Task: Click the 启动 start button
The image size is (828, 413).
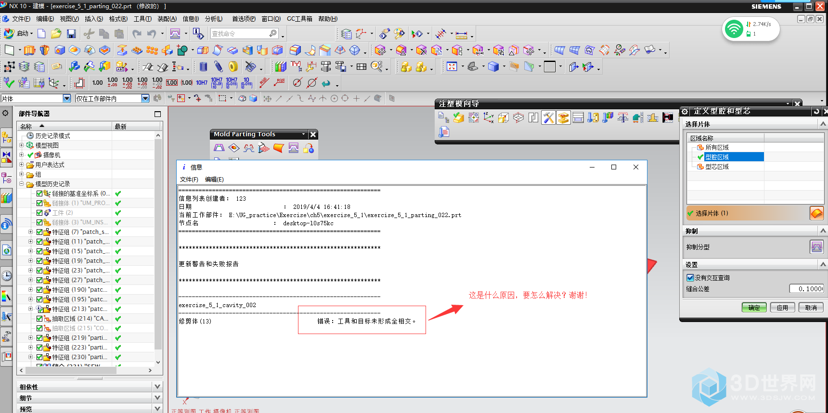Action: (x=18, y=34)
